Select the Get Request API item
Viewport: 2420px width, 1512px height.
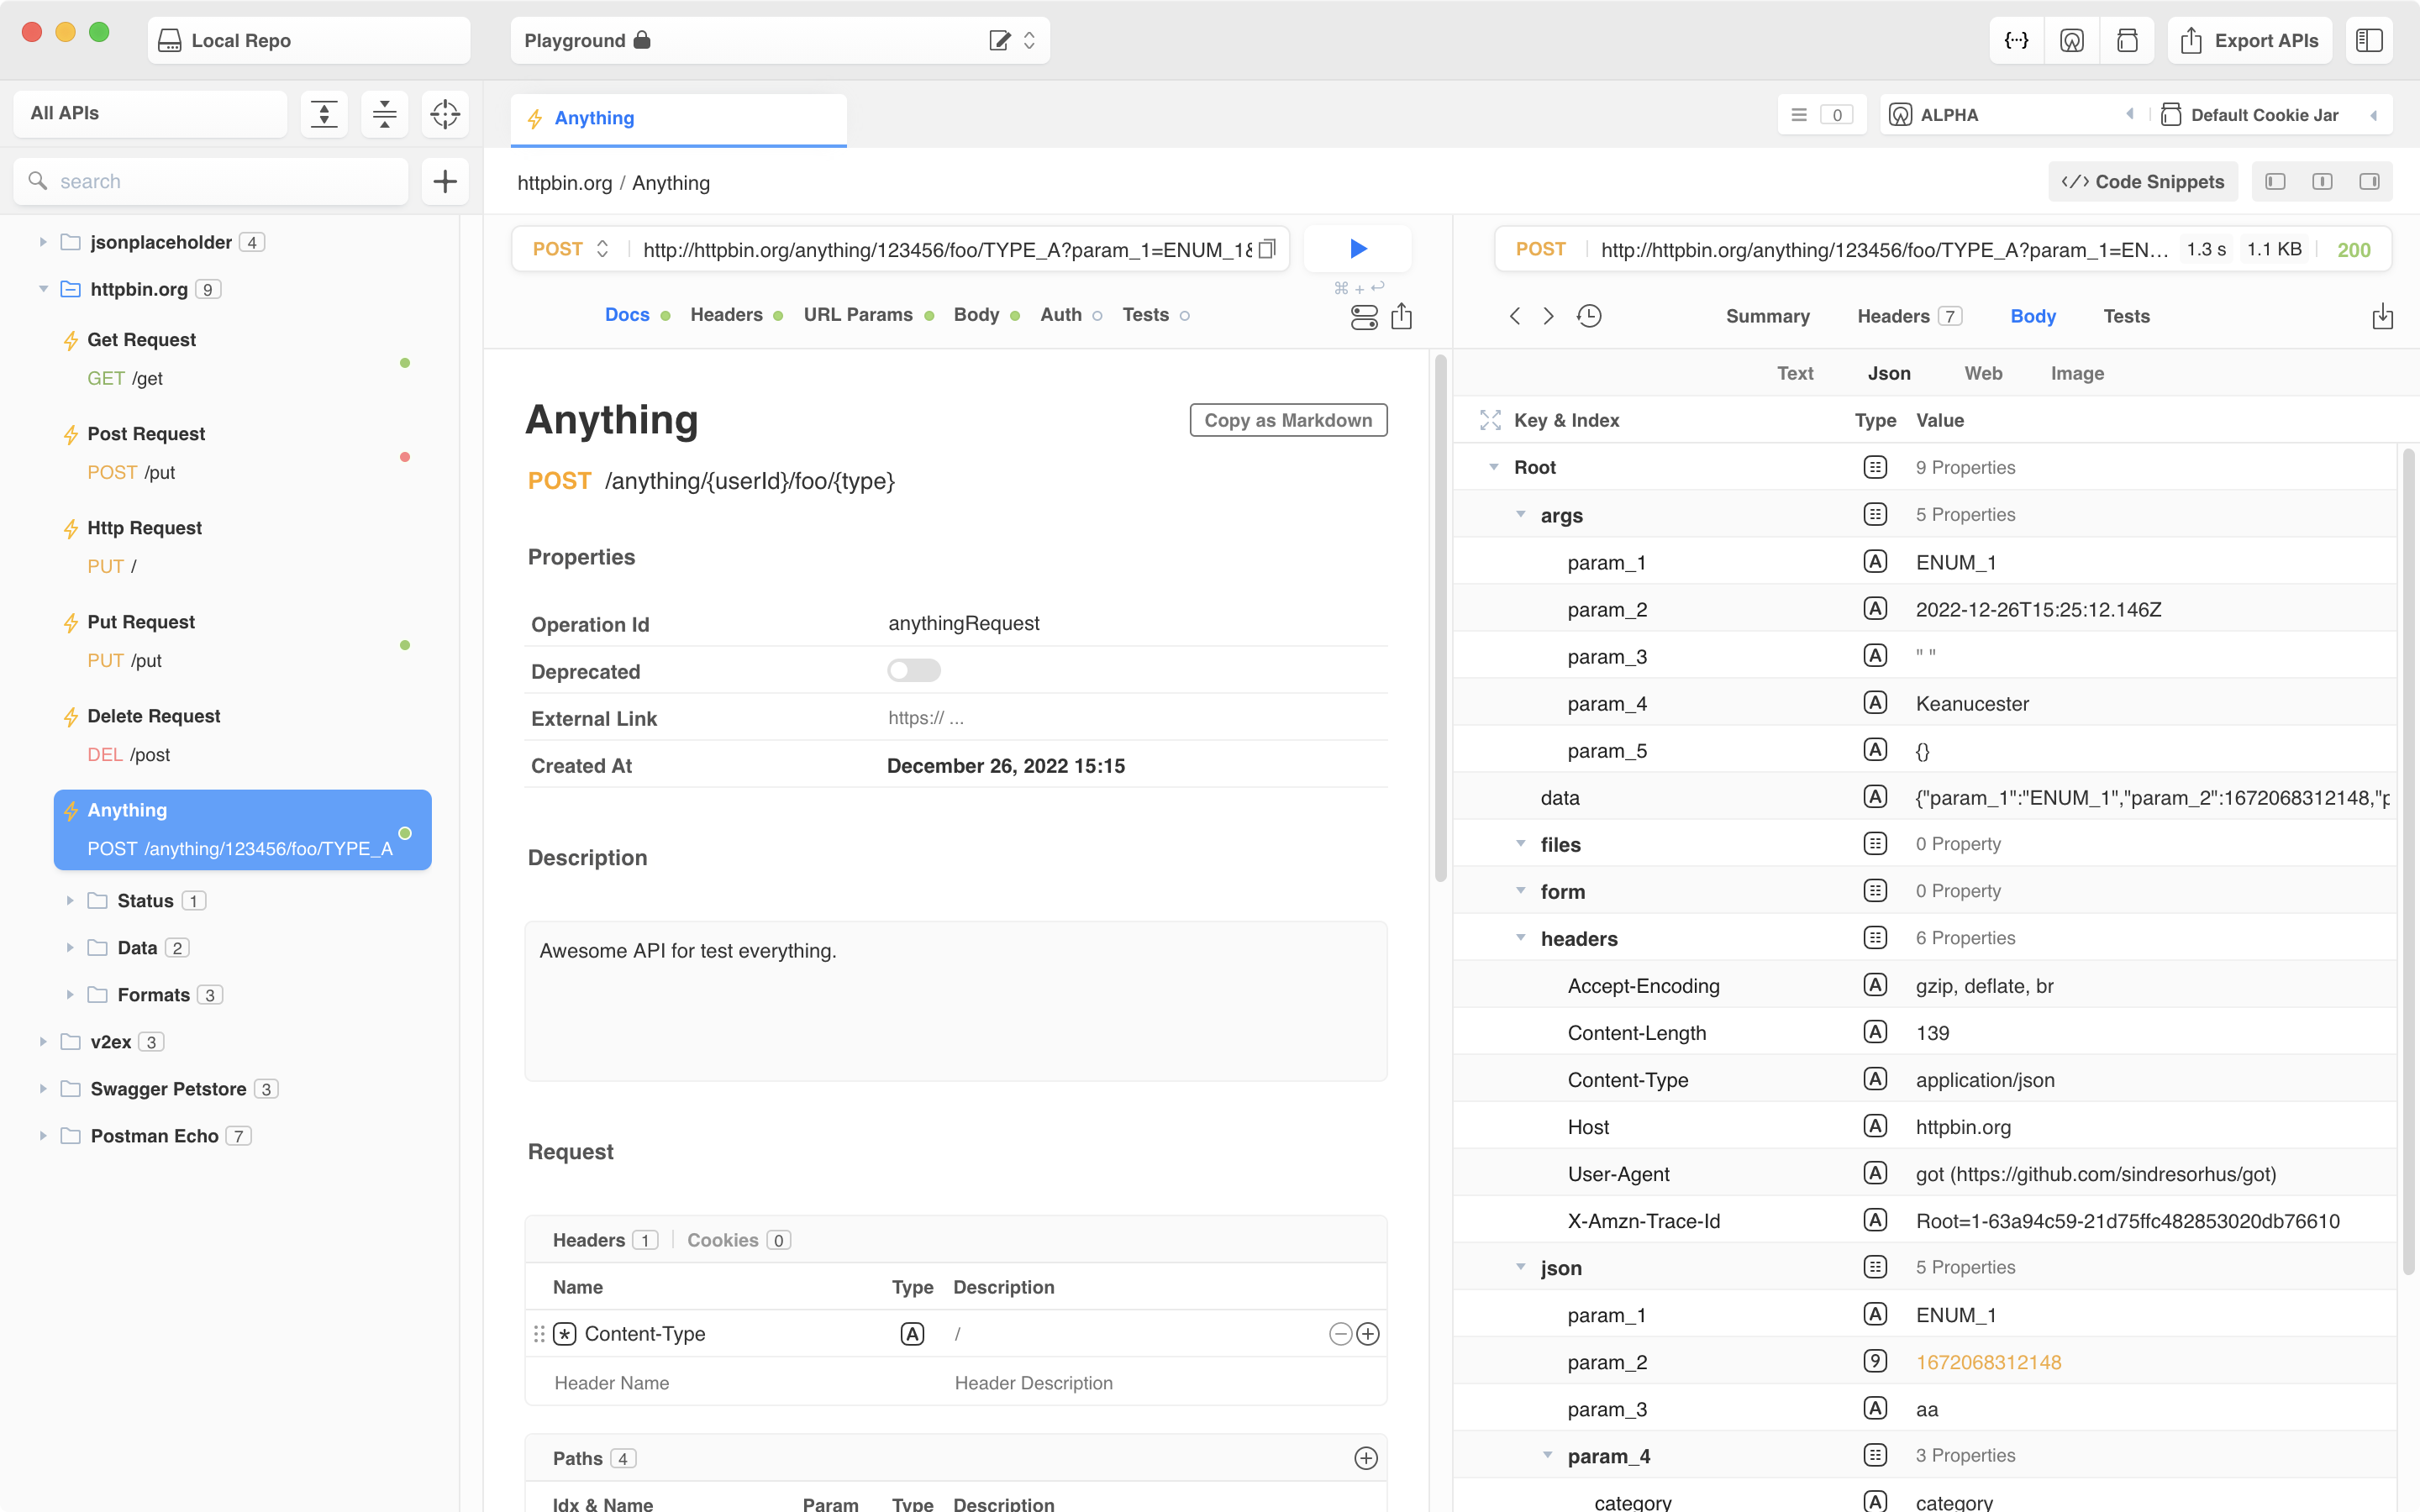pyautogui.click(x=243, y=359)
